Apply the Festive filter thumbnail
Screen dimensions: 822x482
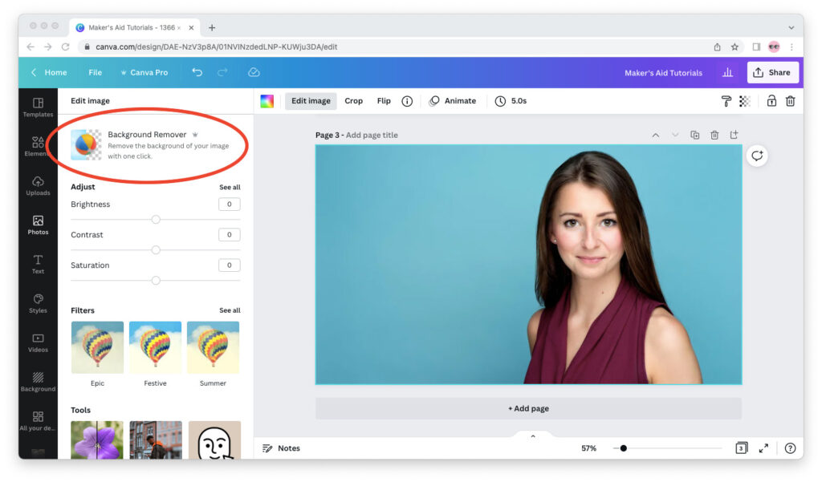tap(155, 347)
